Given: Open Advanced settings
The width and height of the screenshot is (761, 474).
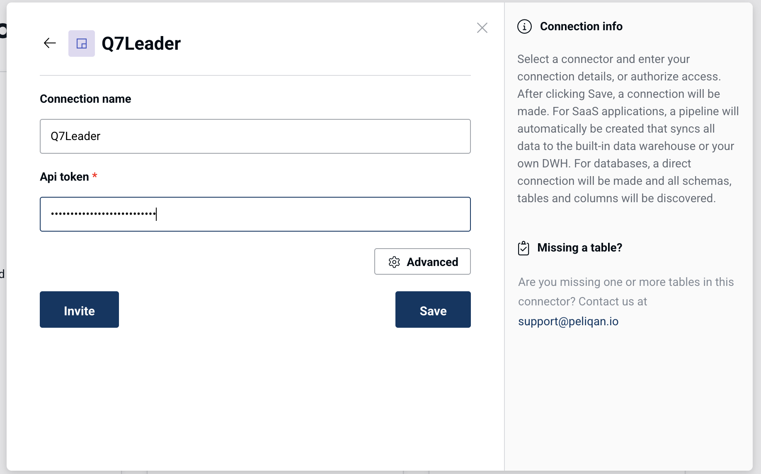Looking at the screenshot, I should [422, 261].
